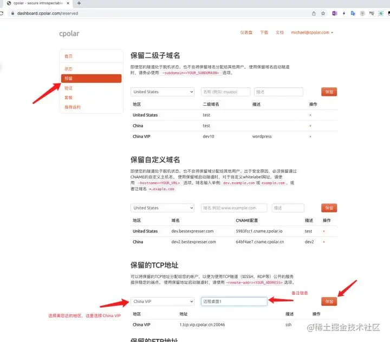Open 首页 in the sidebar
This screenshot has height=342, width=390.
68,56
